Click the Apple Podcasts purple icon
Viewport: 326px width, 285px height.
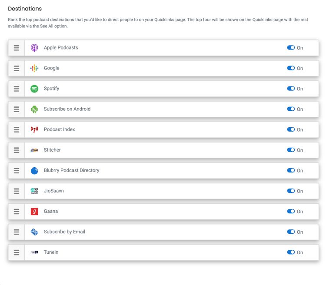pyautogui.click(x=34, y=48)
